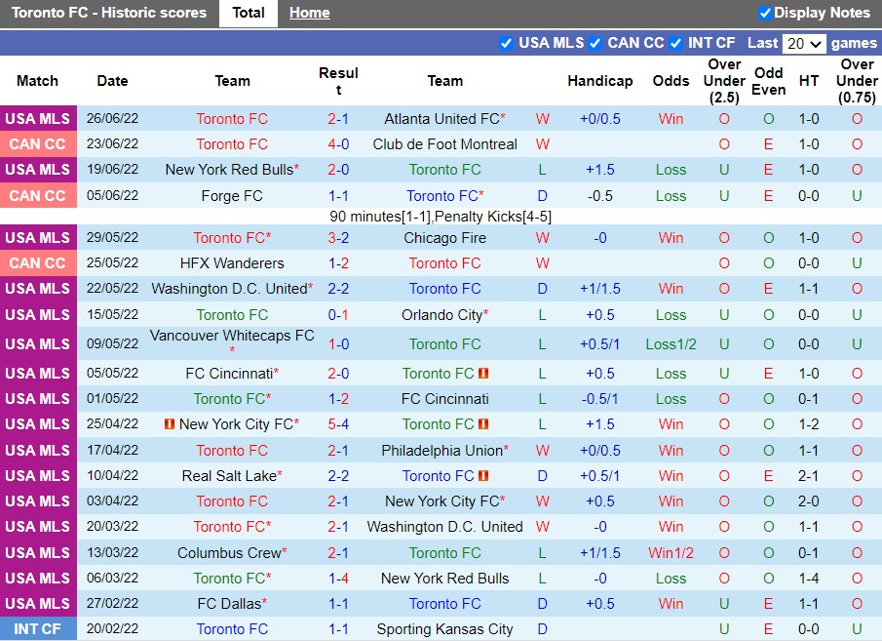Open HFX Wanderers team link
882x641 pixels.
(x=232, y=263)
